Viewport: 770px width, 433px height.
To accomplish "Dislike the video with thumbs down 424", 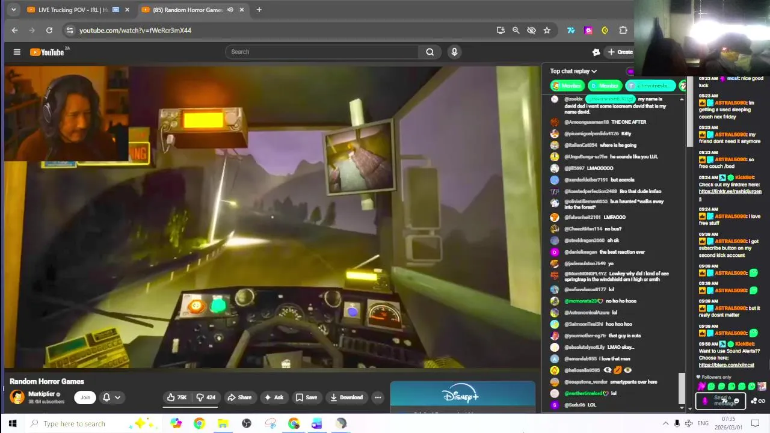I will 206,398.
